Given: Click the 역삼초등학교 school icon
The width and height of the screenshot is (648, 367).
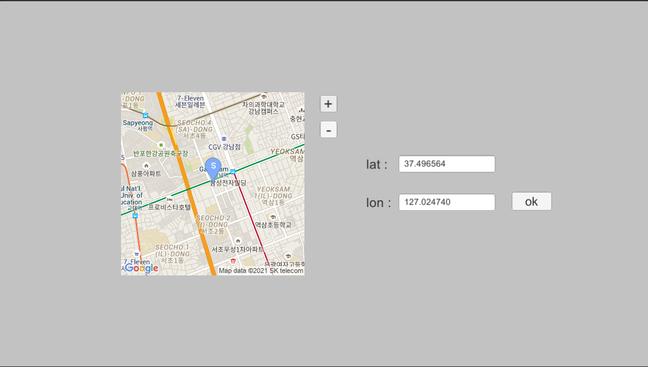Looking at the screenshot, I should (272, 217).
